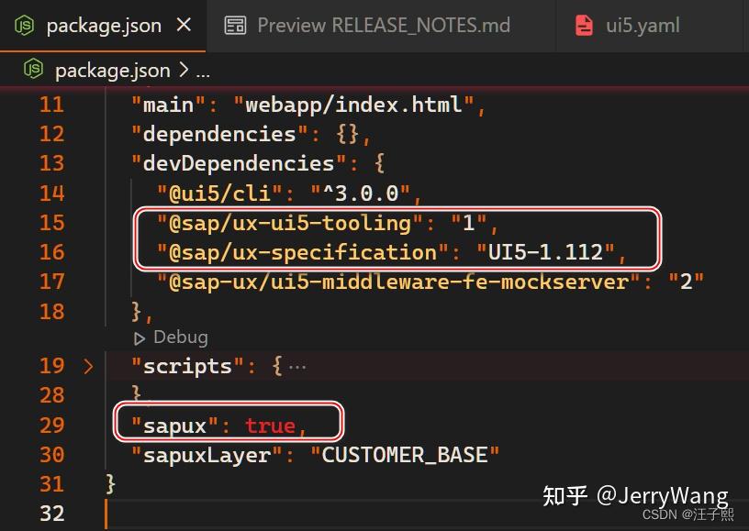This screenshot has width=749, height=531.
Task: Click the preview icon on the RELEASE_NOTES.md tab
Action: pyautogui.click(x=236, y=26)
